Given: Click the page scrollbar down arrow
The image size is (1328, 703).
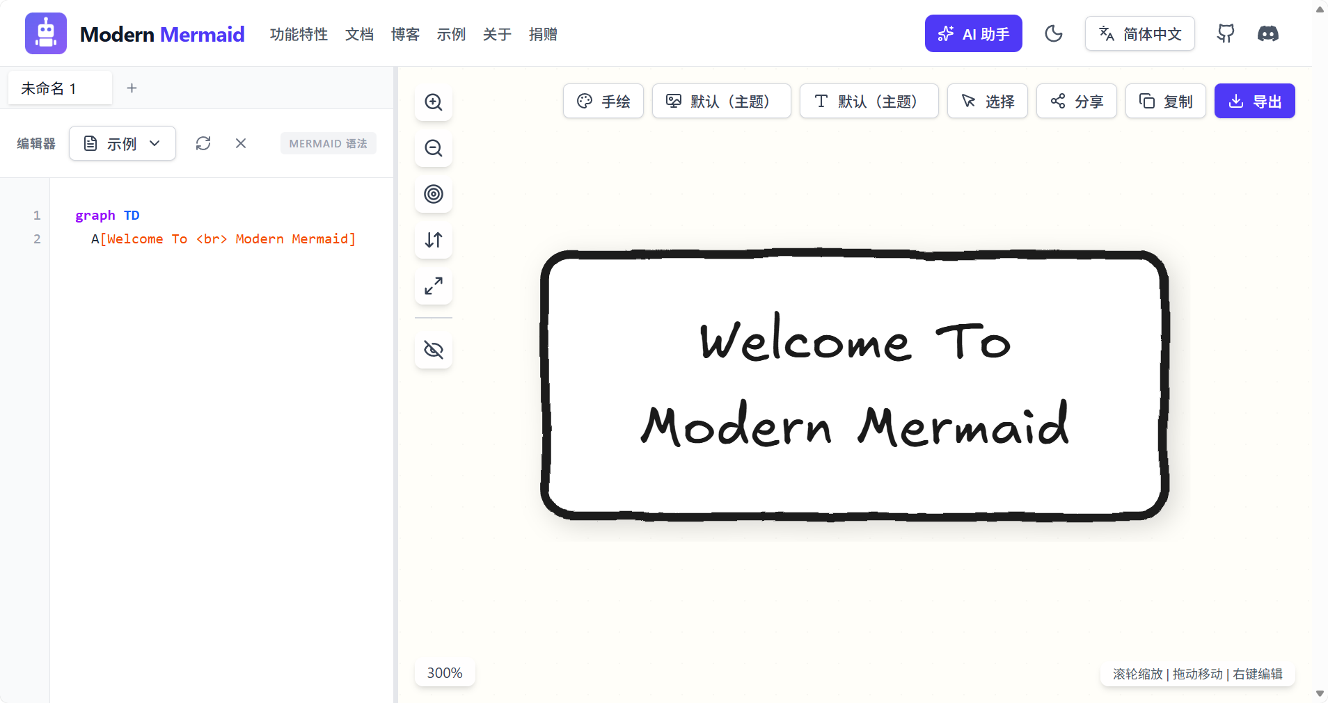Looking at the screenshot, I should pyautogui.click(x=1320, y=694).
